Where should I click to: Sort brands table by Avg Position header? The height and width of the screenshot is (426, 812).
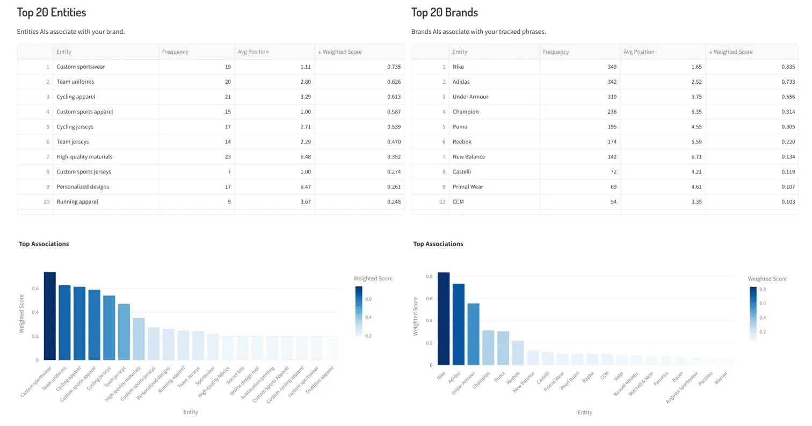[x=663, y=52]
